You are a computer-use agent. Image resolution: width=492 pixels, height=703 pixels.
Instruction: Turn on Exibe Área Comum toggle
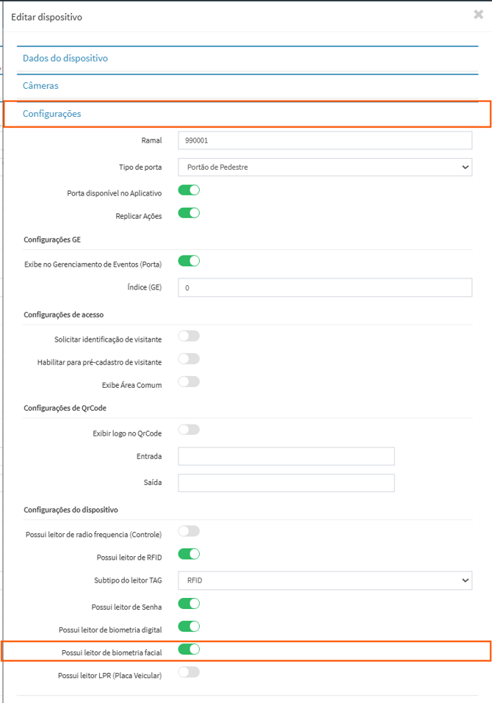click(189, 382)
